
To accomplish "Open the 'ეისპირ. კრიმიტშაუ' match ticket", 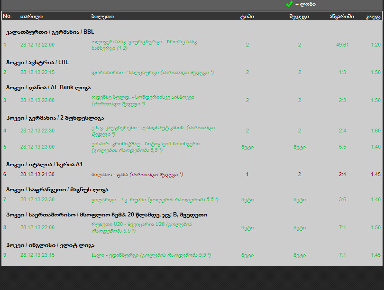I will (146, 147).
